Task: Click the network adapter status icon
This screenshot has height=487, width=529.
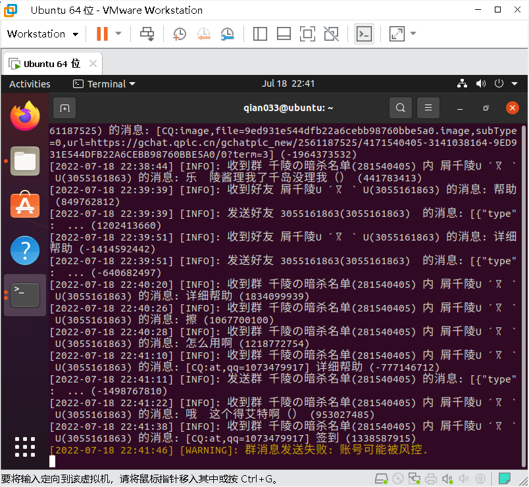Action: tap(415, 478)
